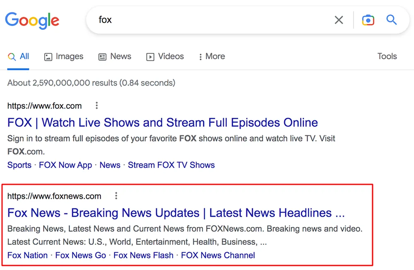Open the Tools filter options
414x270 pixels.
point(387,56)
